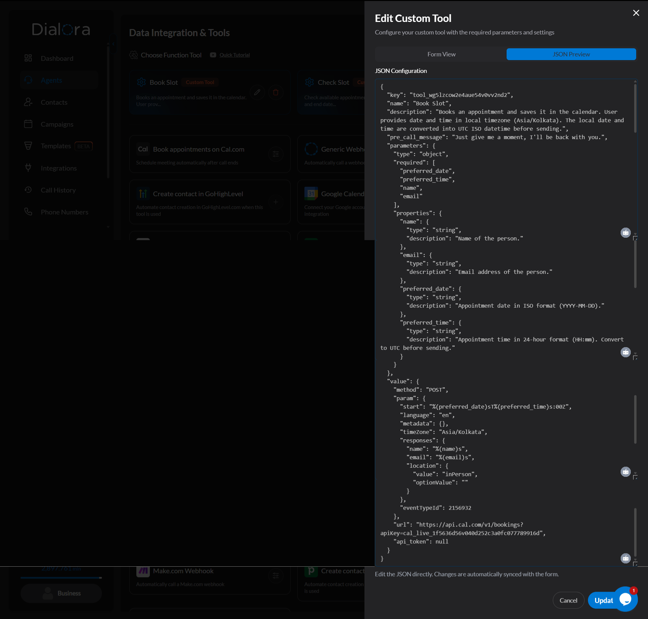The image size is (648, 619).
Task: Cancel the custom tool edits
Action: pyautogui.click(x=568, y=600)
